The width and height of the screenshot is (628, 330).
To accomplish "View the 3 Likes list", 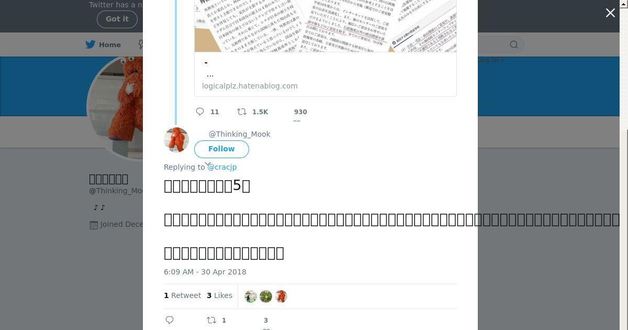I will point(219,295).
